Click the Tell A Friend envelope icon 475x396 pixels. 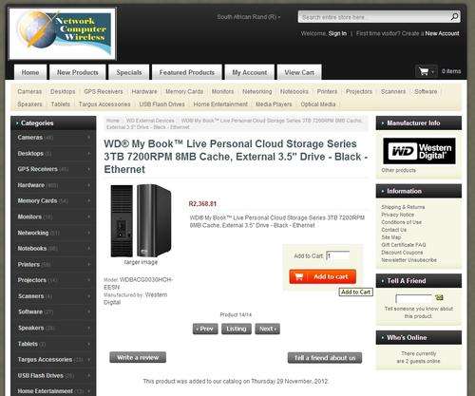tap(439, 297)
